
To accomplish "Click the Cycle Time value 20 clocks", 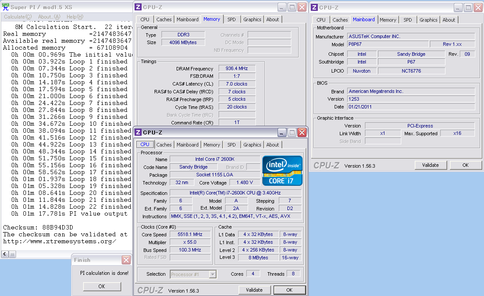I will click(x=237, y=107).
